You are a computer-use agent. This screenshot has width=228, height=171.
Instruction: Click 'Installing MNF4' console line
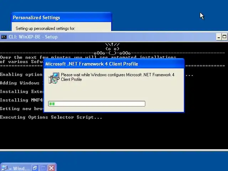(x=22, y=100)
